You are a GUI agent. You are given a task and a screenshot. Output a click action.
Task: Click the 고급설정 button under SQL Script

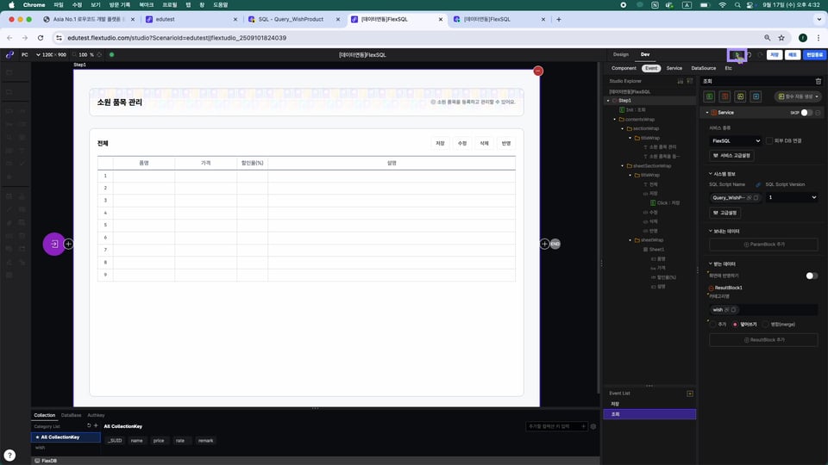[725, 213]
